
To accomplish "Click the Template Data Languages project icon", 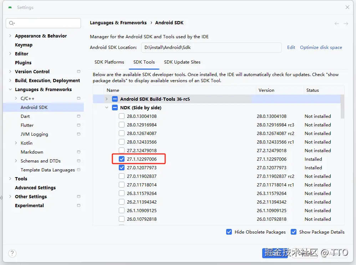I will point(78,170).
